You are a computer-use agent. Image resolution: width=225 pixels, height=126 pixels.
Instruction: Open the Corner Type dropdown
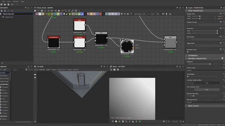coord(206,70)
